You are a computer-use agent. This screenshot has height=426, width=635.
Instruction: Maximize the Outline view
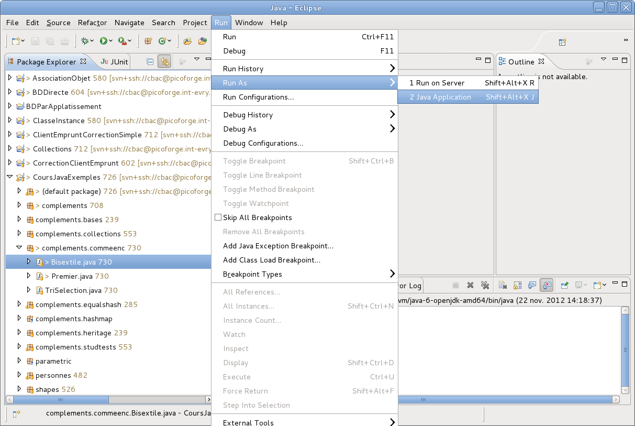coord(625,60)
